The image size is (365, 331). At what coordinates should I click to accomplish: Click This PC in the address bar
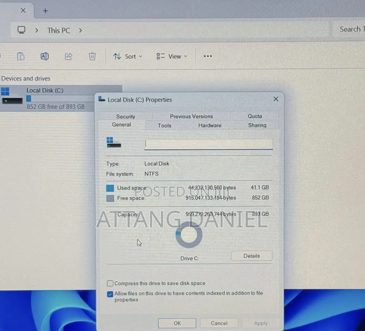coord(59,30)
